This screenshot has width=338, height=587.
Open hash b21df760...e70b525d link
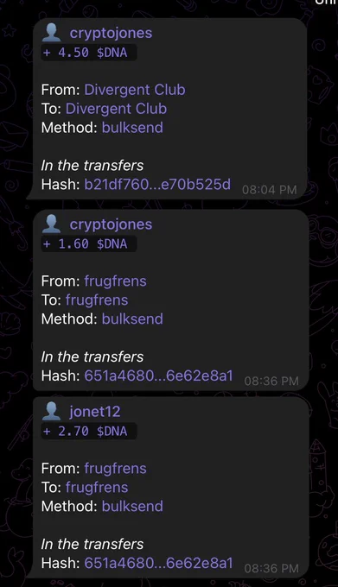pyautogui.click(x=157, y=184)
